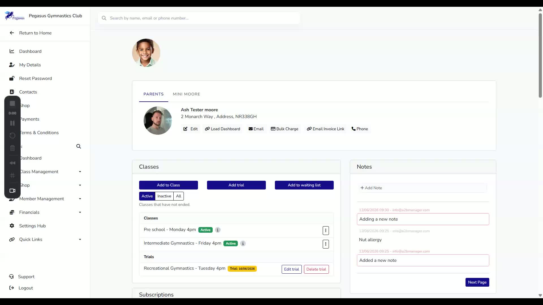Click the Email Invoice Link button
Image resolution: width=543 pixels, height=305 pixels.
point(326,129)
